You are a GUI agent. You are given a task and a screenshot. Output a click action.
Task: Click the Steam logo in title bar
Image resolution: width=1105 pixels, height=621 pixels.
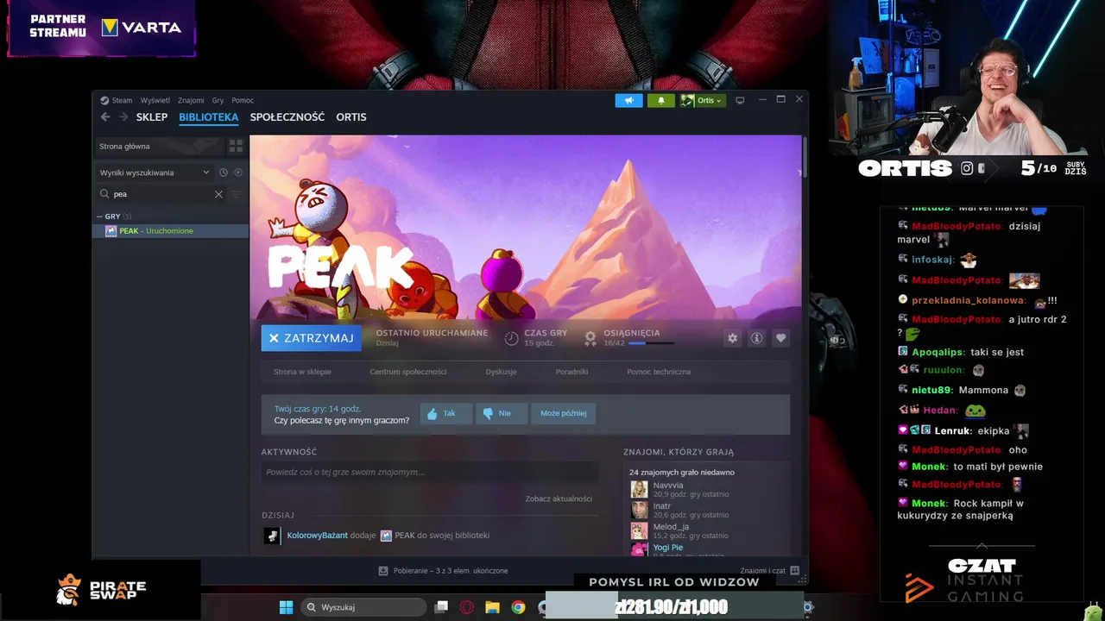tap(104, 100)
